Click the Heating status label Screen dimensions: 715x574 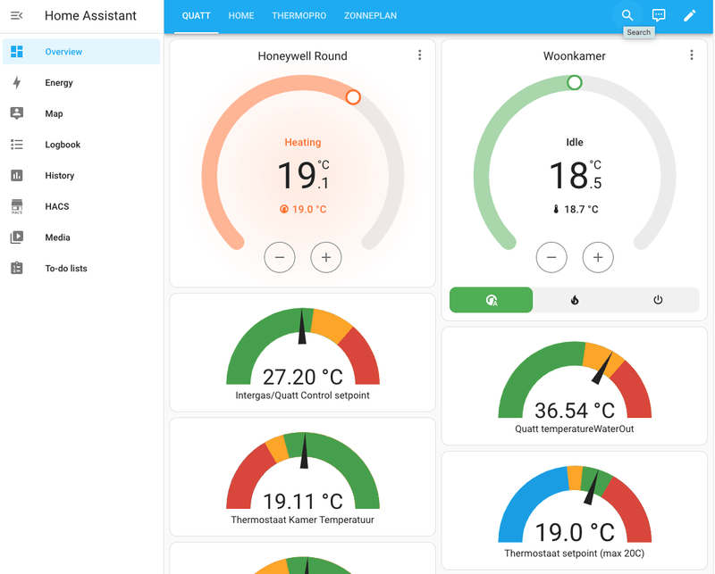click(303, 142)
